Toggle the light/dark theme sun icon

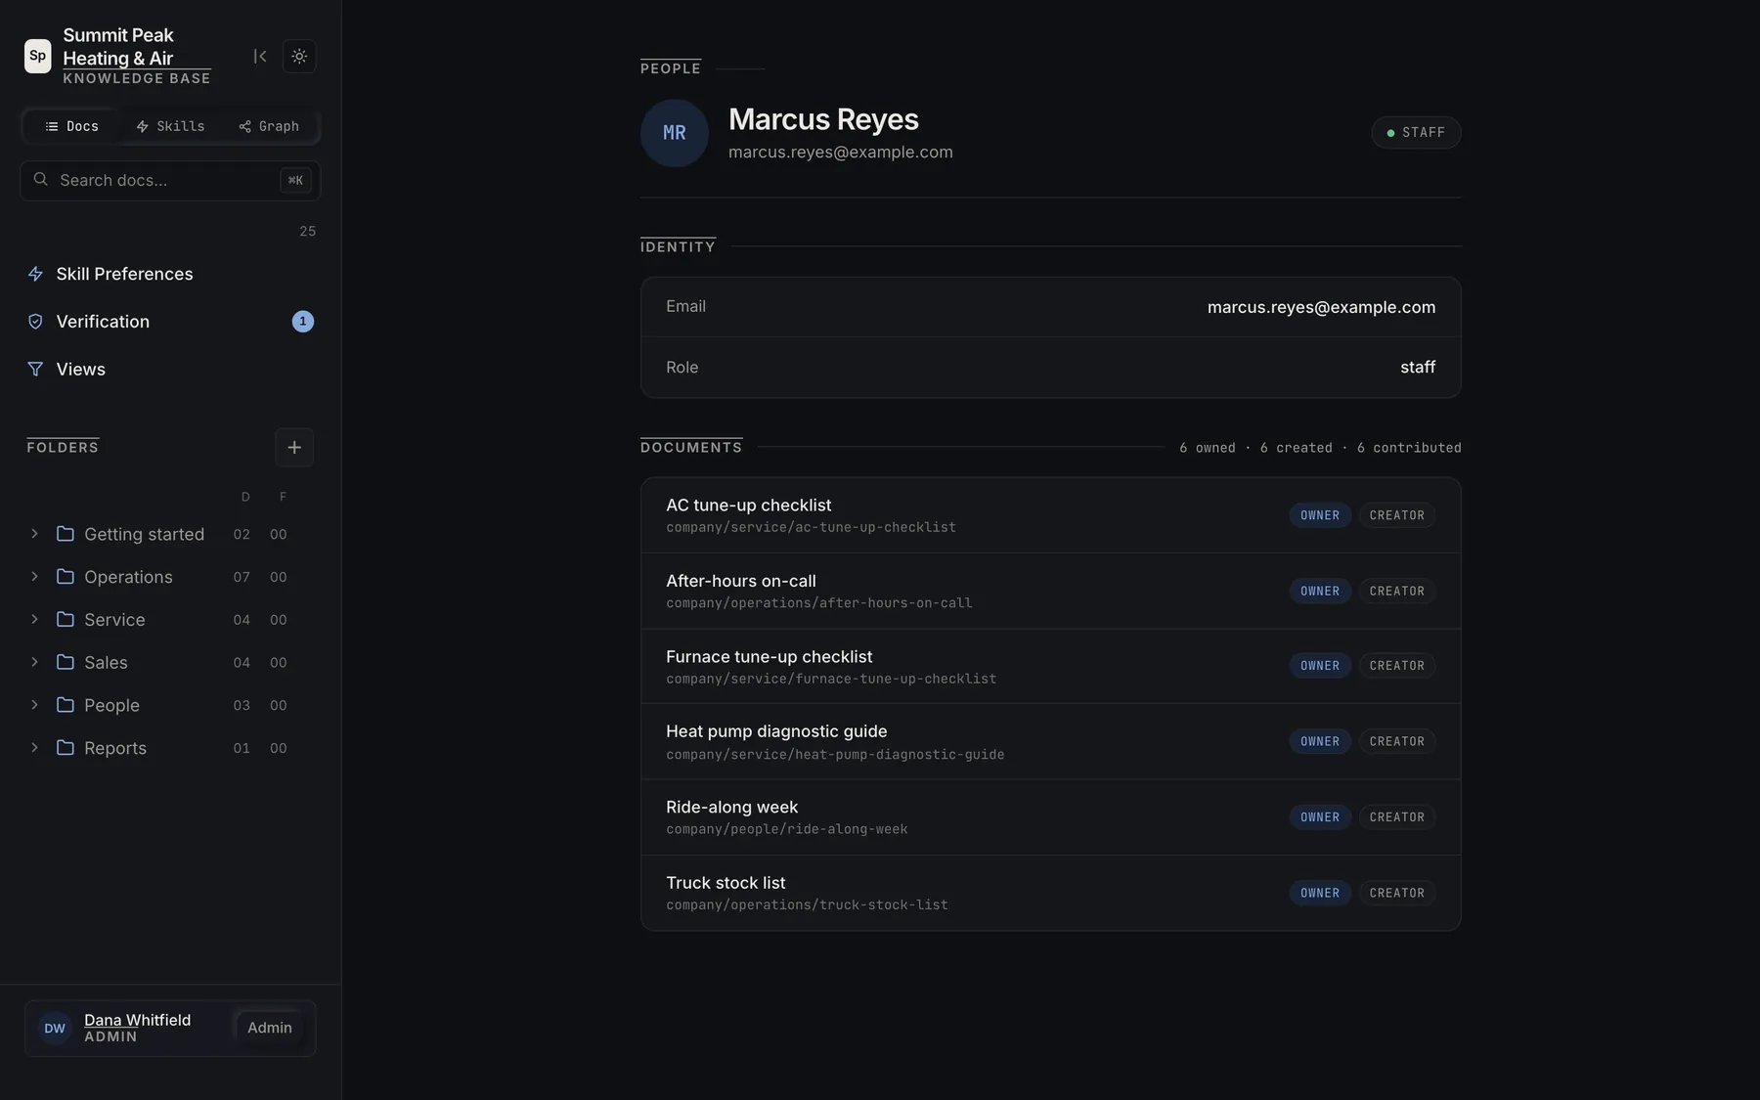[x=299, y=56]
